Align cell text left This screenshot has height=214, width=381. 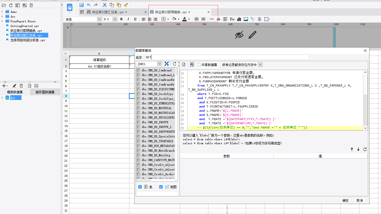[144, 19]
